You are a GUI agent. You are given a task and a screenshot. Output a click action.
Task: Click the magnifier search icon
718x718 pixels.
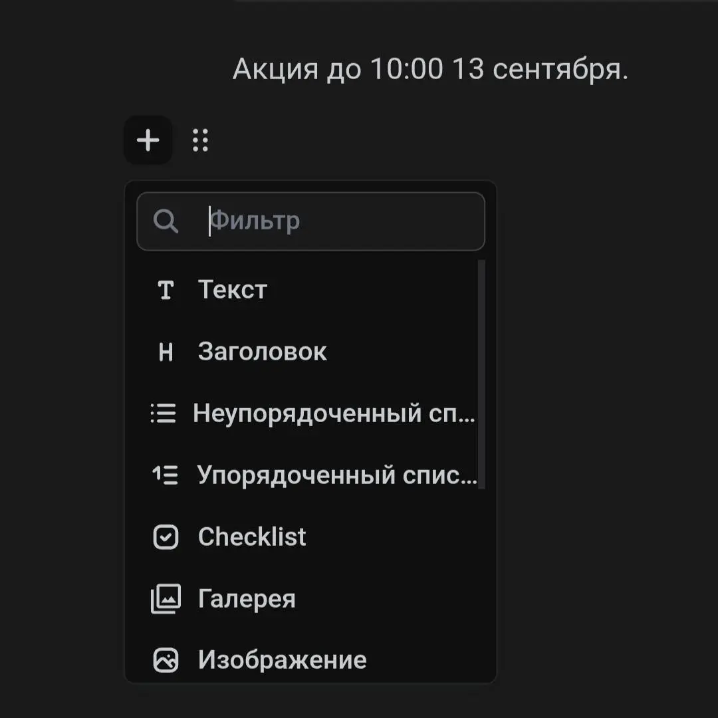pos(166,221)
